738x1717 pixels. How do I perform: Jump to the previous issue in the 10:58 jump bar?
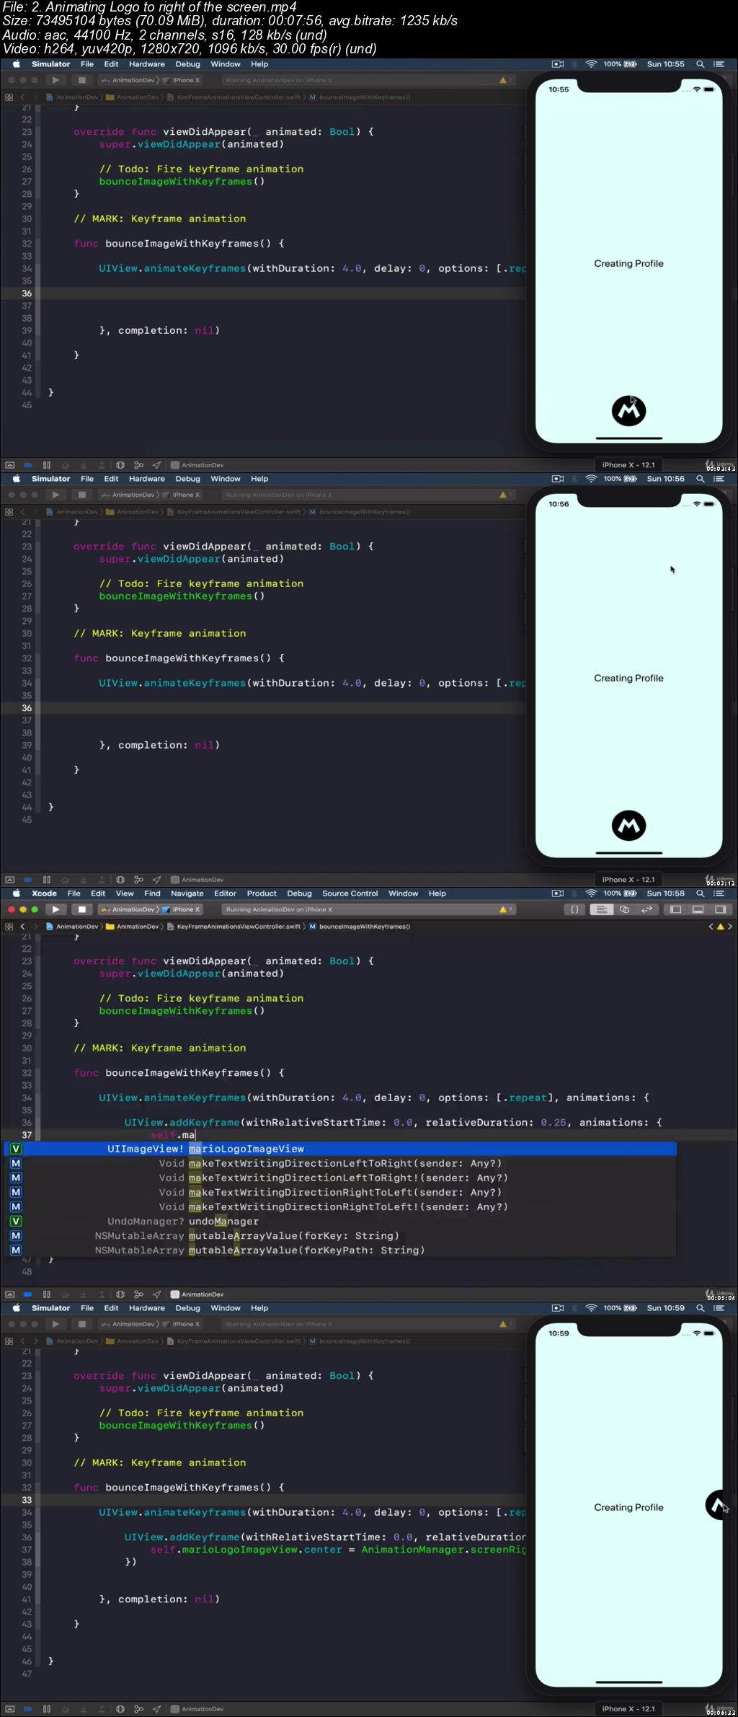pos(711,927)
